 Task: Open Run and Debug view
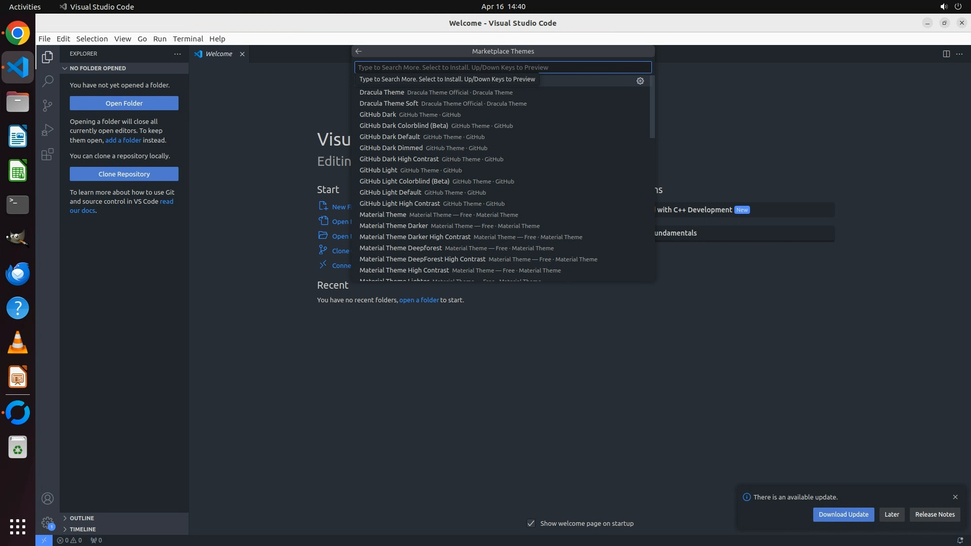48,130
